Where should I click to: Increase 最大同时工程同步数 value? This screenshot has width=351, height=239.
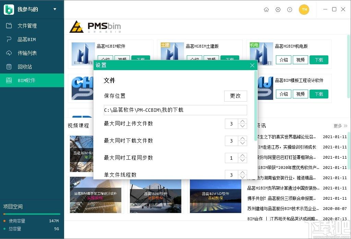242,156
